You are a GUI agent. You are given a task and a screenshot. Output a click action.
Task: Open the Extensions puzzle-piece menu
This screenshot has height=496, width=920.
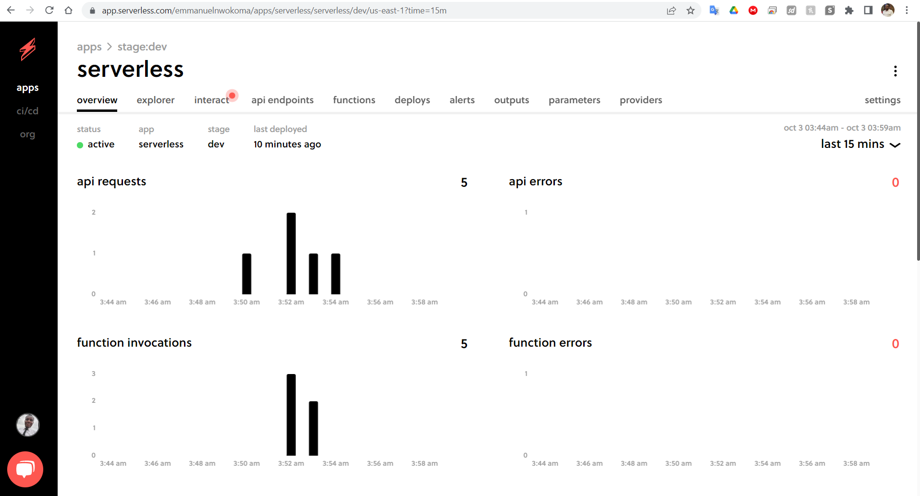tap(849, 10)
